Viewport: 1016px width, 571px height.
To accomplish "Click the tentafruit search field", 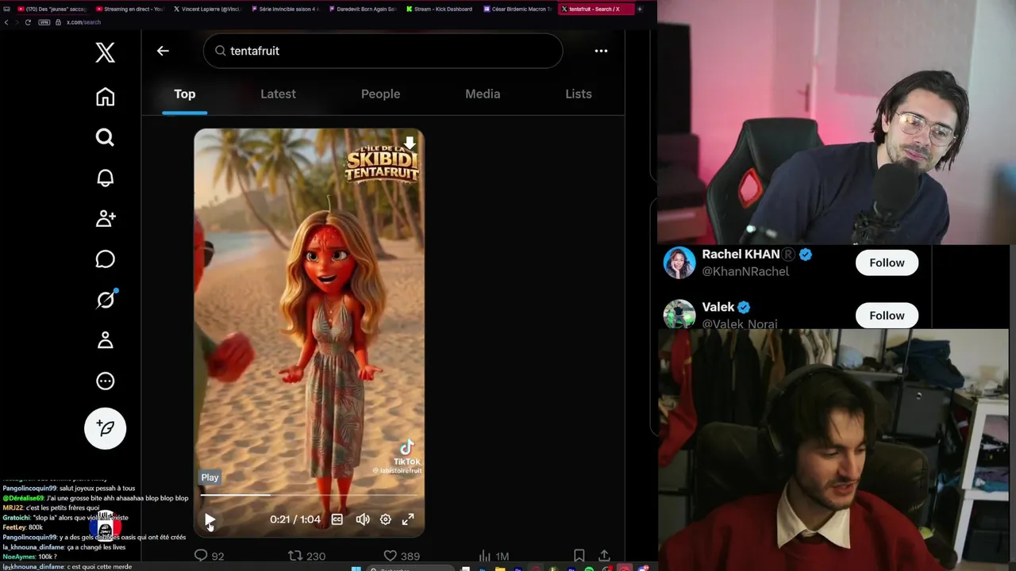I will 383,51.
